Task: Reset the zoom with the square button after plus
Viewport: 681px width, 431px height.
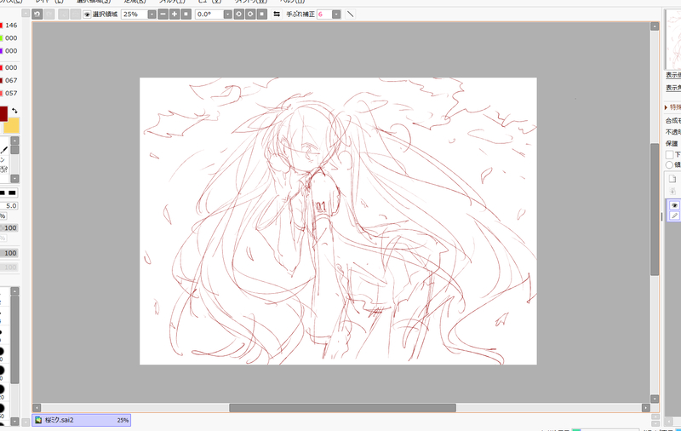Action: [186, 14]
